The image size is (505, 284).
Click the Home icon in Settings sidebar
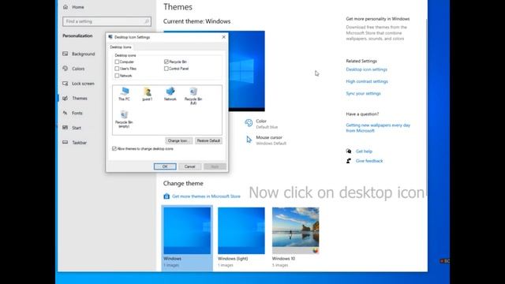click(x=65, y=7)
